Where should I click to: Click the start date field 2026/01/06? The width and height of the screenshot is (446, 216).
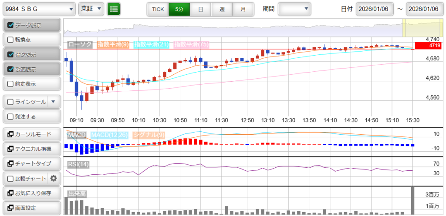pyautogui.click(x=375, y=9)
